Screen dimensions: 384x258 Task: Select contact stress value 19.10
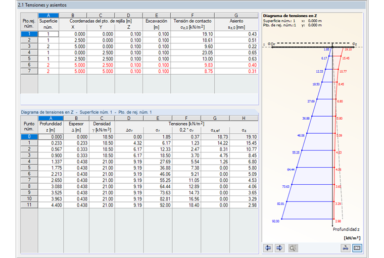(193, 34)
